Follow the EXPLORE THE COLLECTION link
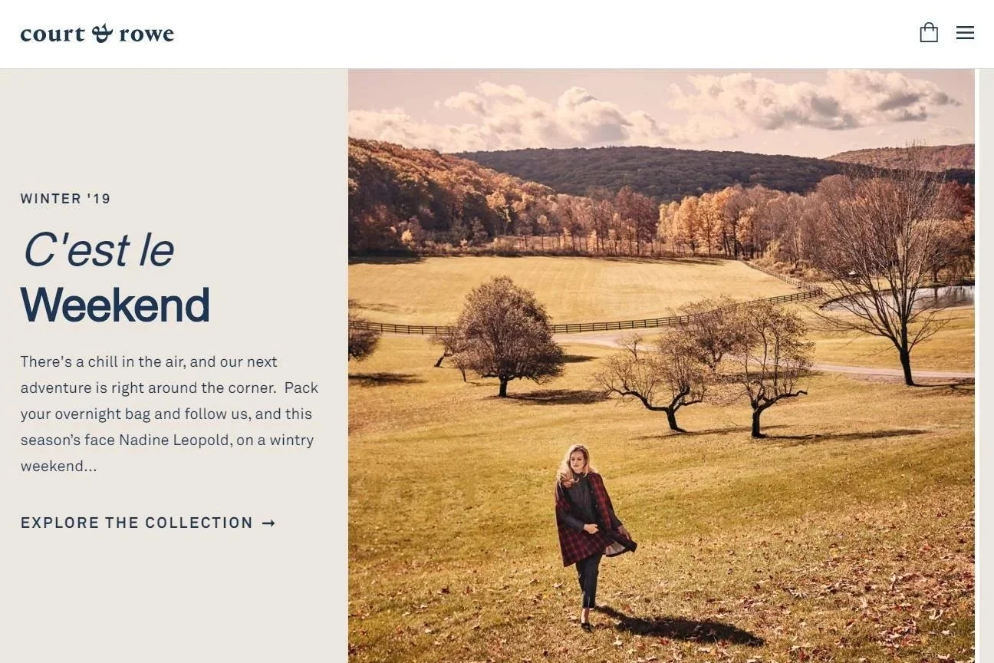Viewport: 994px width, 663px height. (x=148, y=523)
